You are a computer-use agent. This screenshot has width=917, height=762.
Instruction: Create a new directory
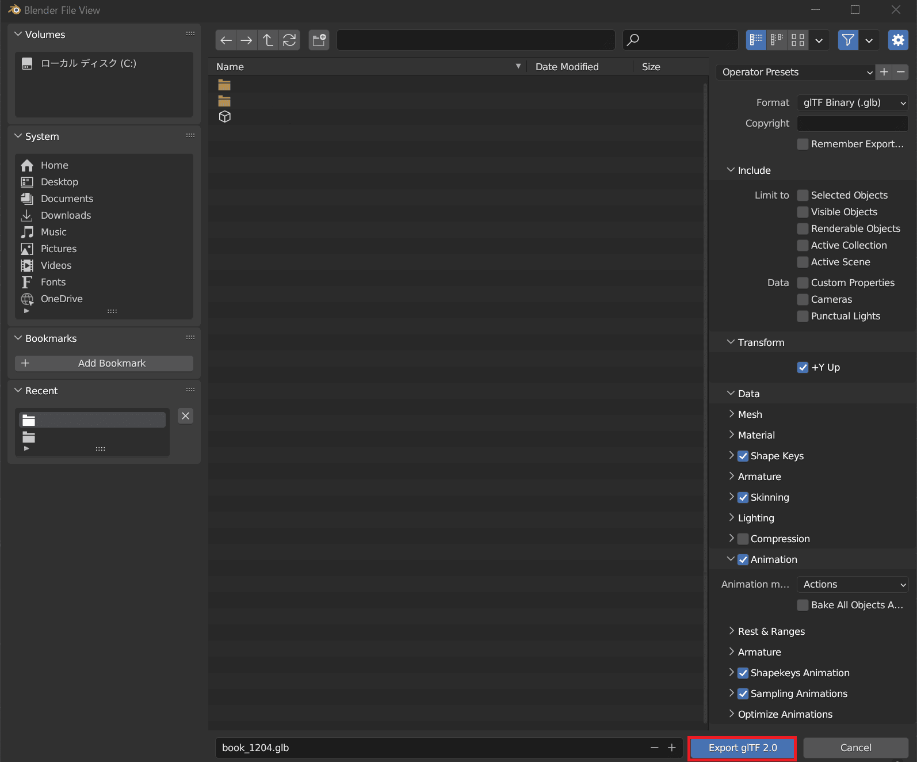pos(319,40)
